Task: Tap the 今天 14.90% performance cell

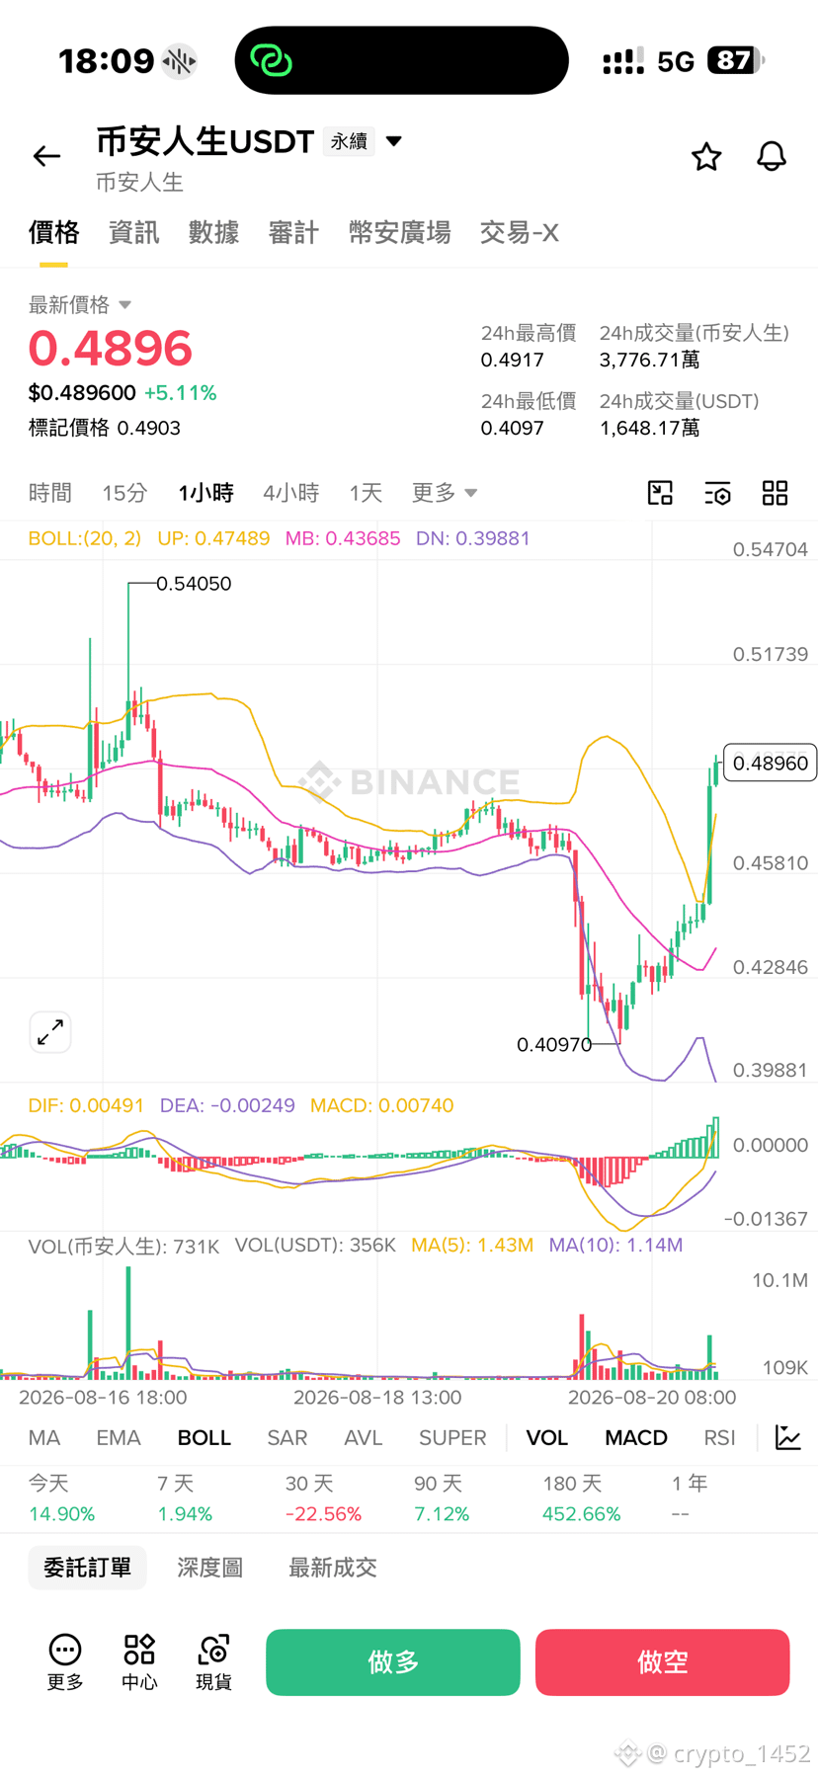Action: (x=61, y=1498)
